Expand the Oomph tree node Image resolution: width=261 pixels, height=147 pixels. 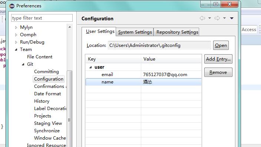click(x=16, y=35)
